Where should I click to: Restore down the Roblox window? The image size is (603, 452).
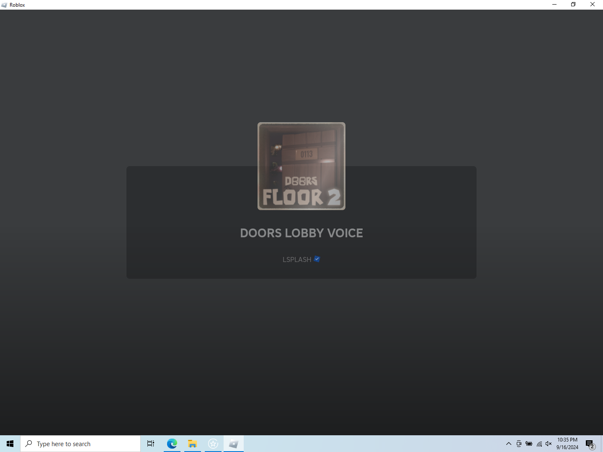[x=573, y=5]
